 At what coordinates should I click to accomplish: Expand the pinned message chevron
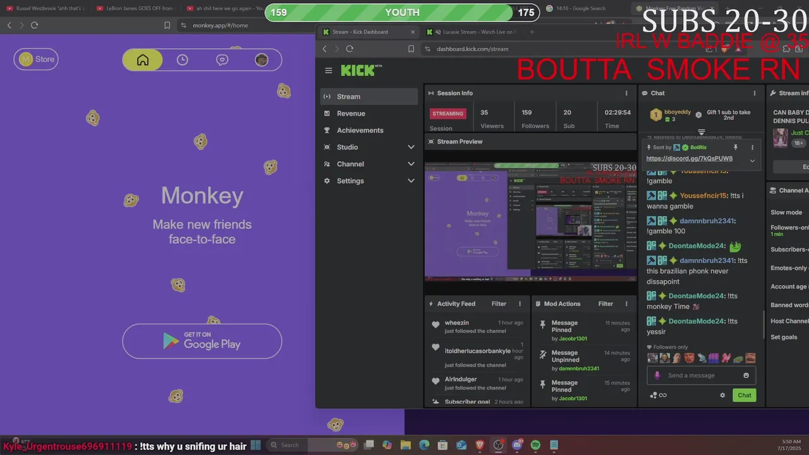pos(752,161)
